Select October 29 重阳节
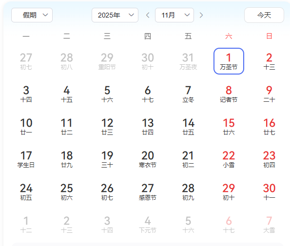This screenshot has width=290, height=246. (x=107, y=61)
